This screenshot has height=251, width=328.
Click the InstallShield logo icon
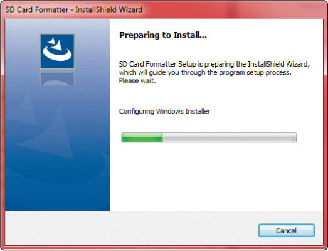pyautogui.click(x=57, y=51)
